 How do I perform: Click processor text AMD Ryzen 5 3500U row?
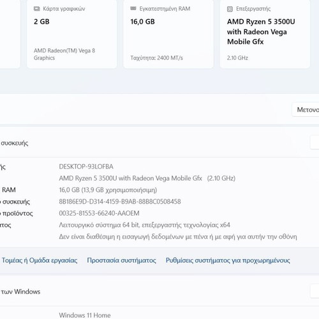(147, 178)
